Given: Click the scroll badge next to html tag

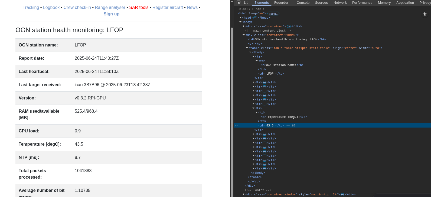Looking at the screenshot, I should [x=273, y=14].
